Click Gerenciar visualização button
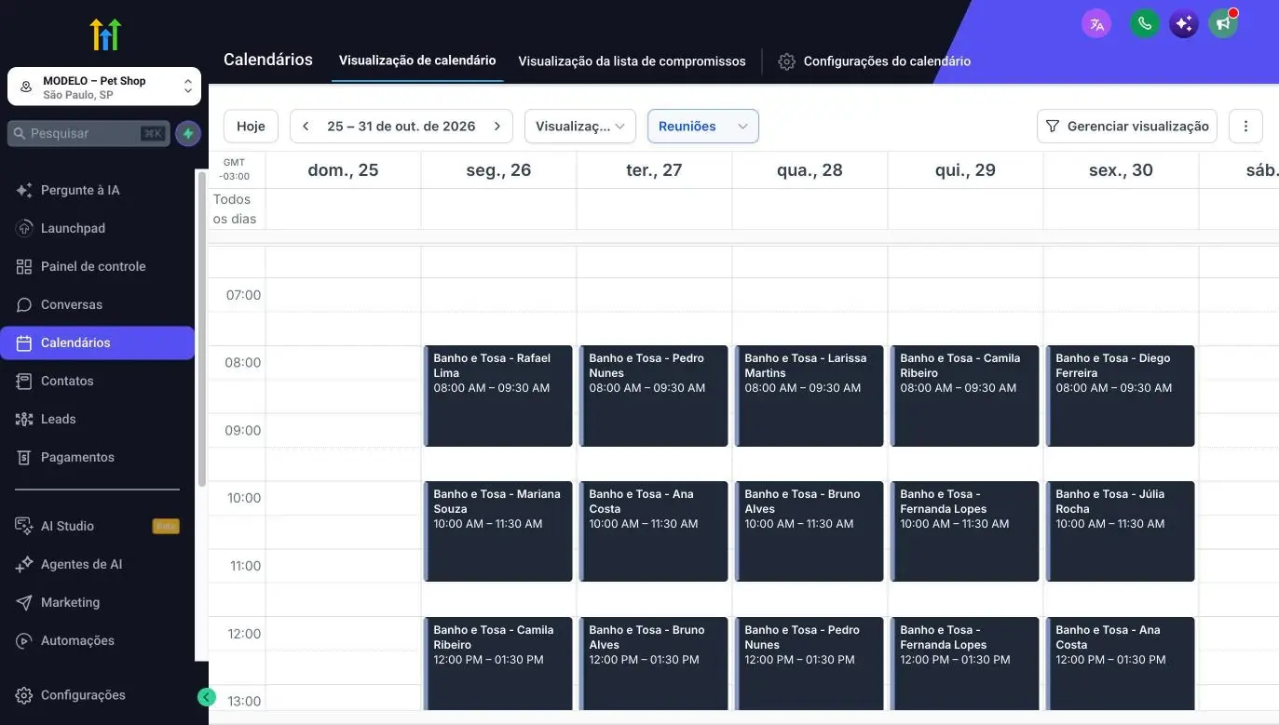This screenshot has width=1279, height=725. [1127, 126]
